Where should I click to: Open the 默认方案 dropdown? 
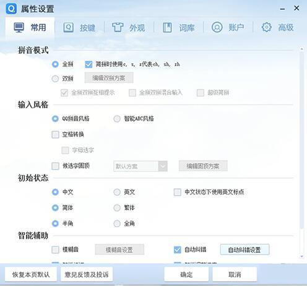coord(141,166)
